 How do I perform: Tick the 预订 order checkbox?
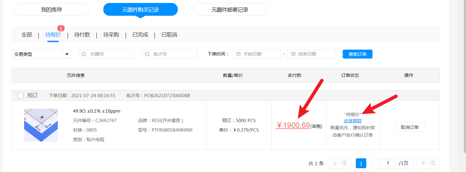tap(21, 96)
